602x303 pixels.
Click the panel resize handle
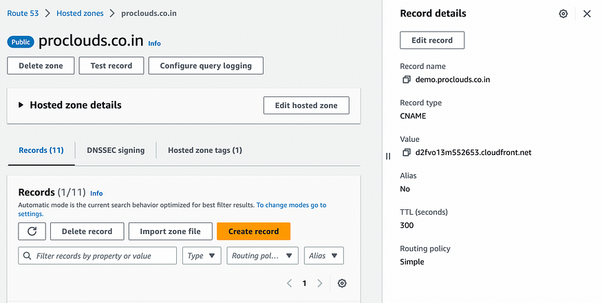tap(388, 156)
